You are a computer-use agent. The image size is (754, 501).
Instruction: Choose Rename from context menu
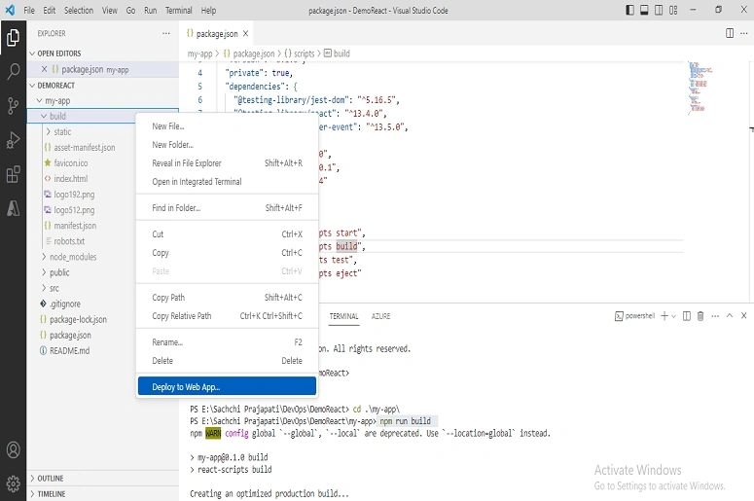pyautogui.click(x=227, y=342)
